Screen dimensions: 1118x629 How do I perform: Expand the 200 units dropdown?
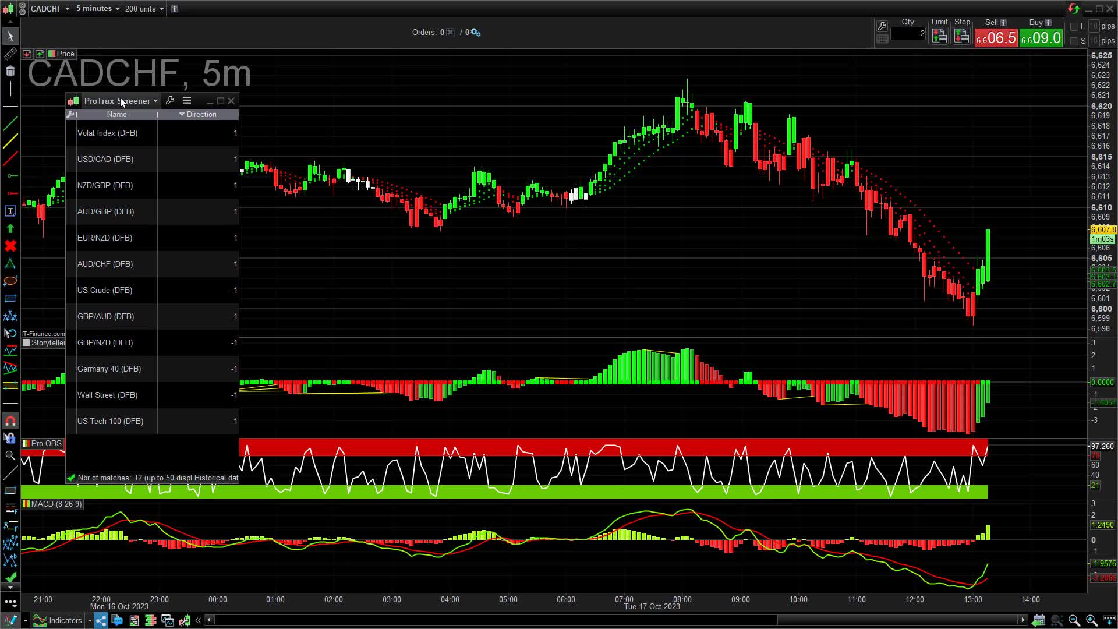tap(144, 9)
